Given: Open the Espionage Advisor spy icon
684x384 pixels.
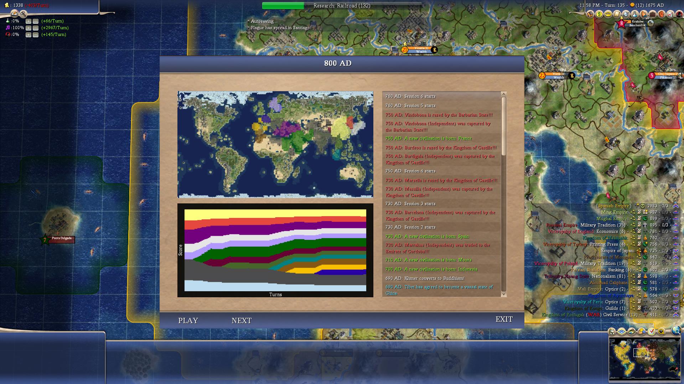Looking at the screenshot, I should tap(679, 14).
